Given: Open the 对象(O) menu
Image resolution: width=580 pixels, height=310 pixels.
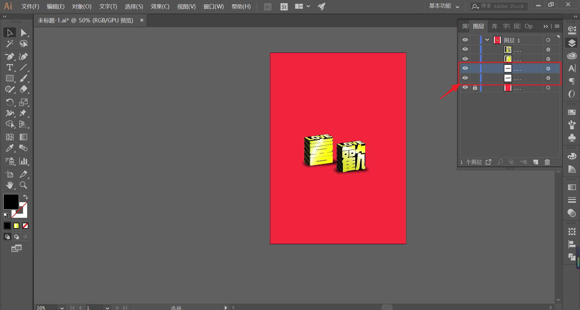Looking at the screenshot, I should click(82, 6).
